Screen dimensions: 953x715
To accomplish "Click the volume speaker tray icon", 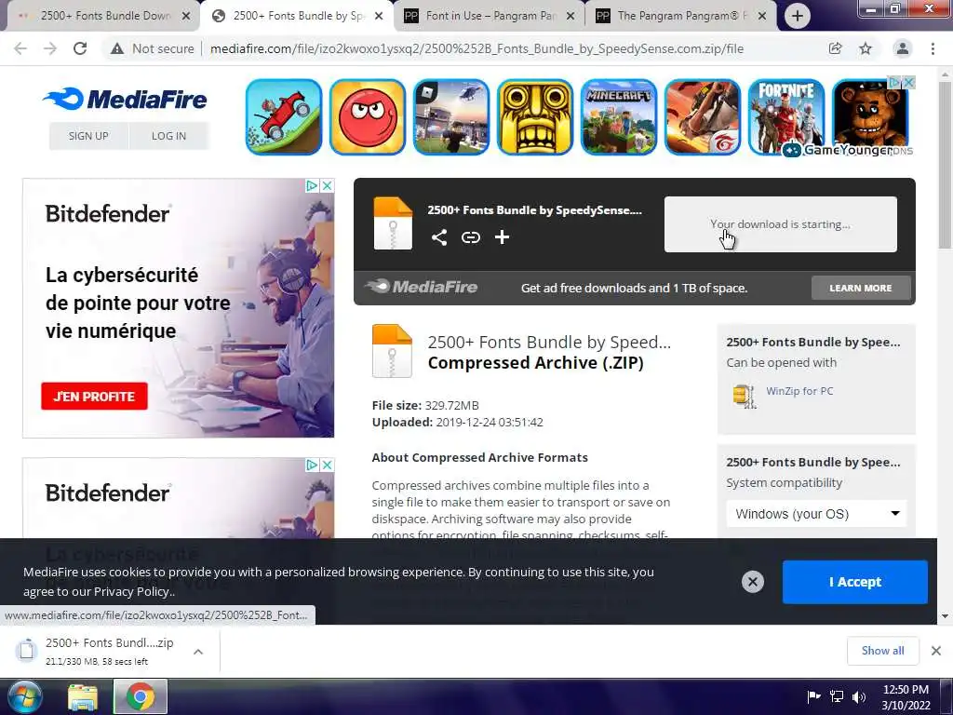I will point(859,696).
